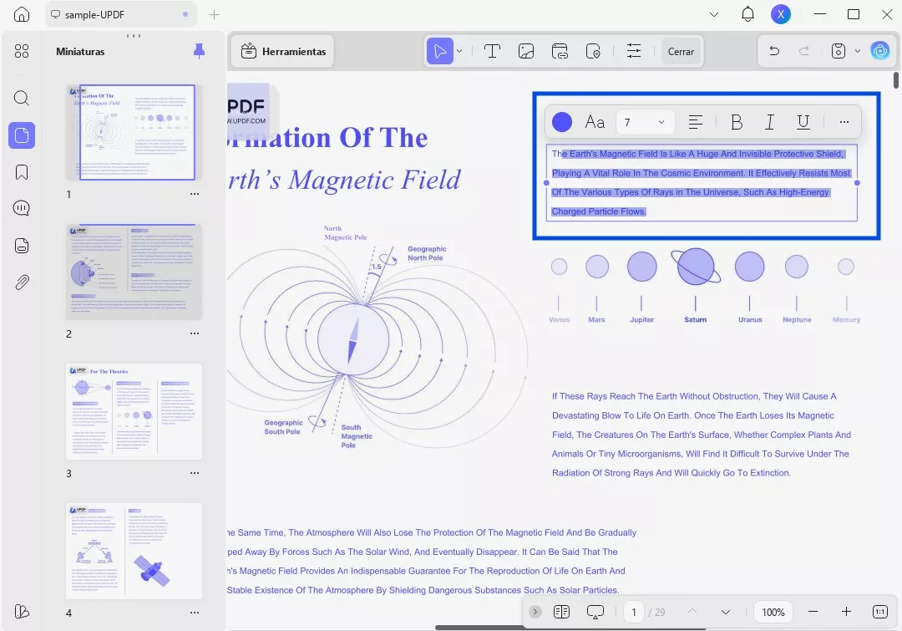Click Cerrar to exit editing
This screenshot has width=902, height=631.
pos(682,51)
